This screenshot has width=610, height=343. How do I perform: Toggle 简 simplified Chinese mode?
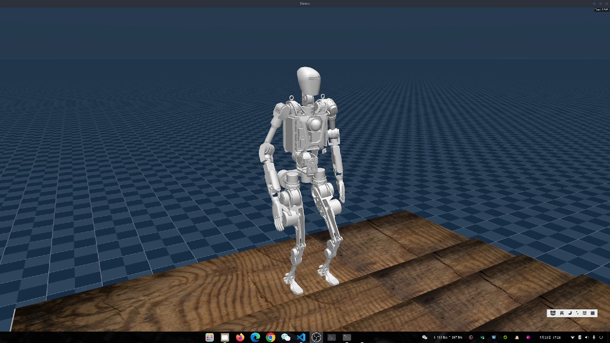585,313
